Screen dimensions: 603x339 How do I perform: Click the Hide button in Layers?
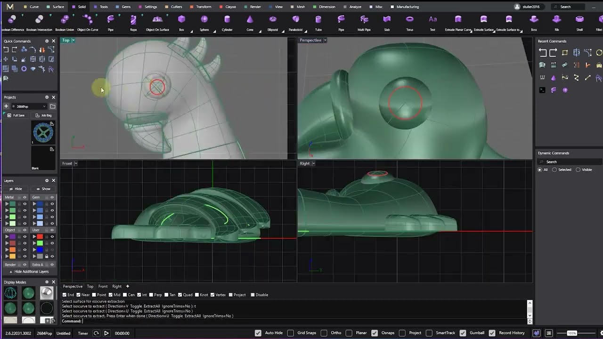[x=16, y=189]
